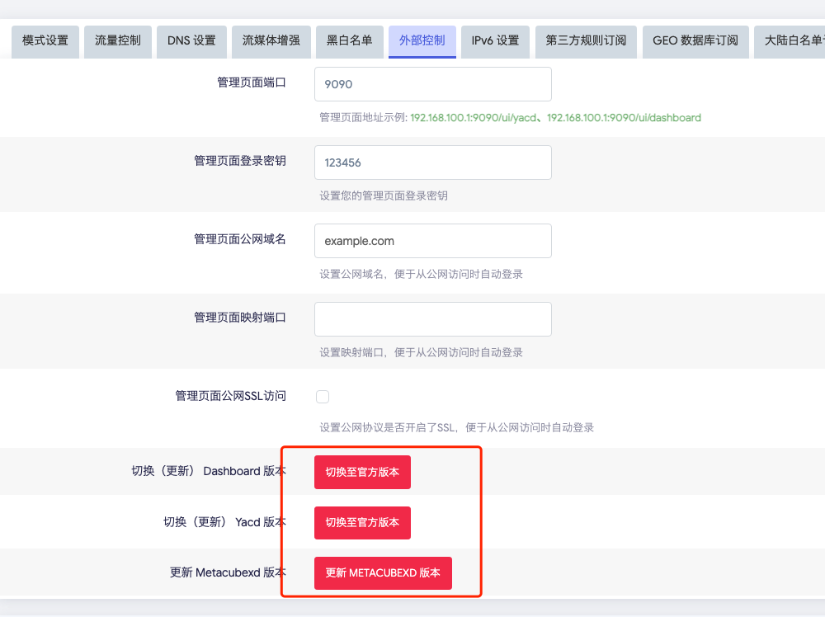Screen dimensions: 825x617
Task: Open the 模式设置 tab
Action: click(x=45, y=40)
